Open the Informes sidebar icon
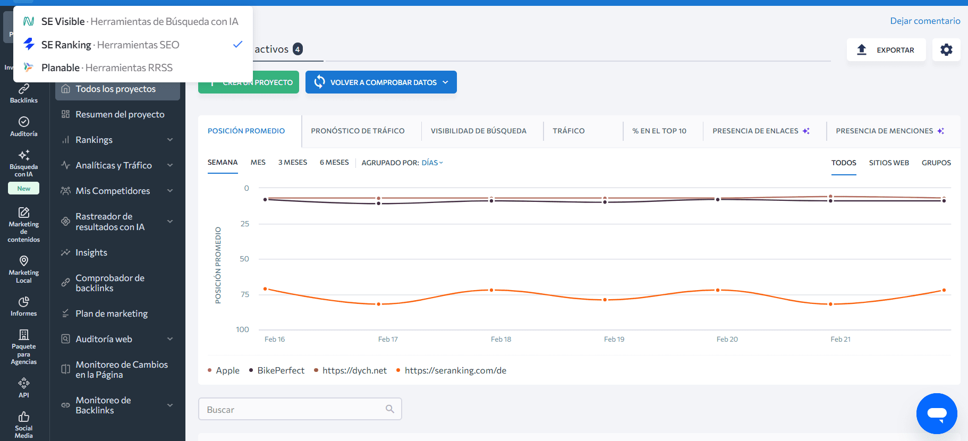This screenshot has width=968, height=441. pyautogui.click(x=24, y=306)
